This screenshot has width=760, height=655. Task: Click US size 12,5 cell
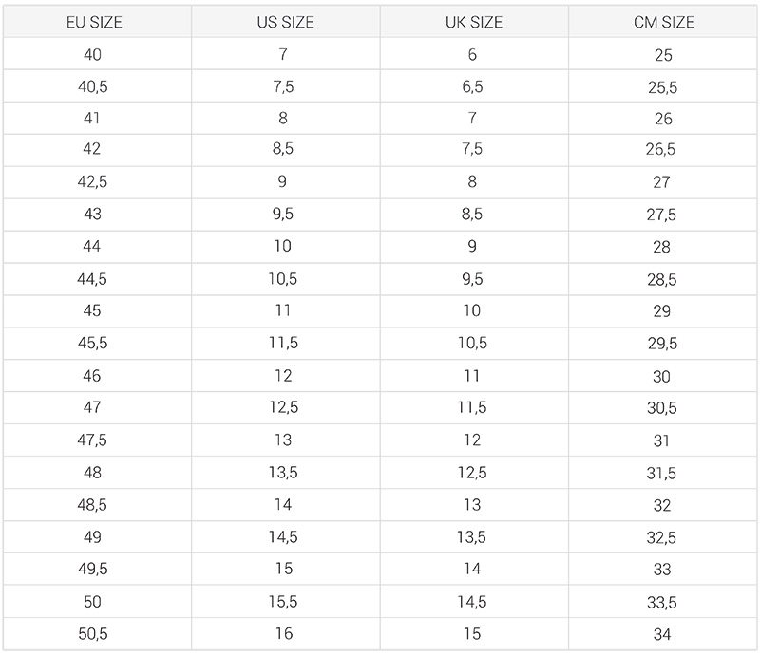click(286, 407)
